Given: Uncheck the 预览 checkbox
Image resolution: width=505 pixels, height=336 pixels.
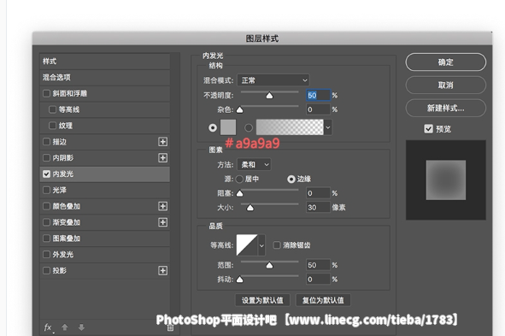Looking at the screenshot, I should tap(428, 129).
